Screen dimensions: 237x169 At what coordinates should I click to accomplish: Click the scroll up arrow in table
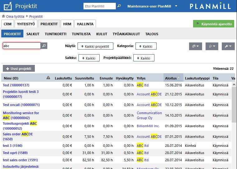pyautogui.click(x=234, y=84)
